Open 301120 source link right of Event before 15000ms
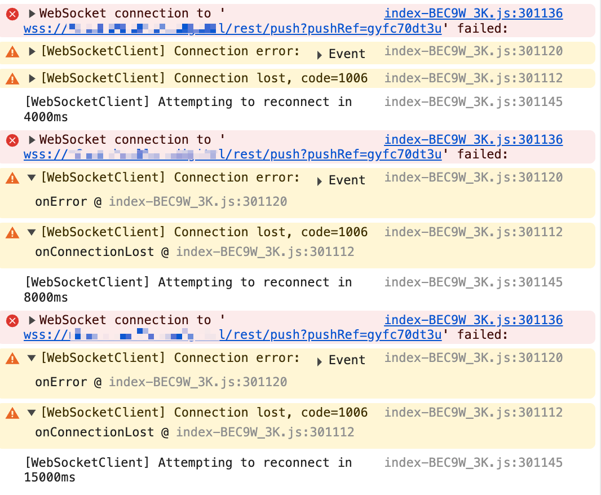This screenshot has width=601, height=495. tap(474, 358)
